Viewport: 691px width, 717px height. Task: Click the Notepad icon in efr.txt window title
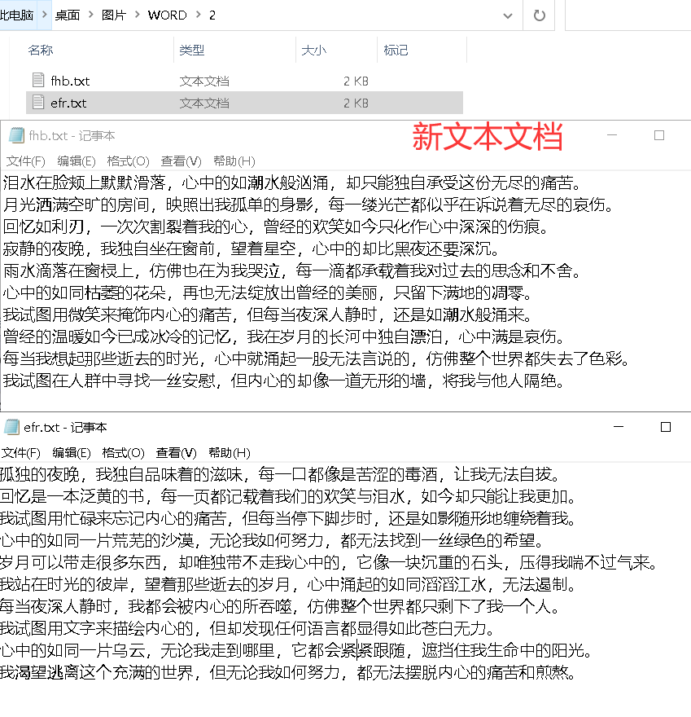11,427
